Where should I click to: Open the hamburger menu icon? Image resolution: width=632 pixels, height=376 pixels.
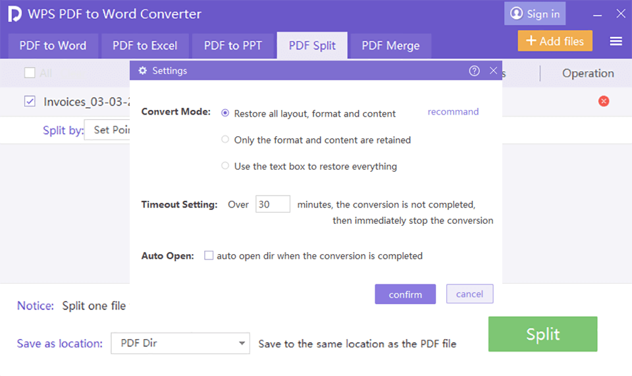616,41
